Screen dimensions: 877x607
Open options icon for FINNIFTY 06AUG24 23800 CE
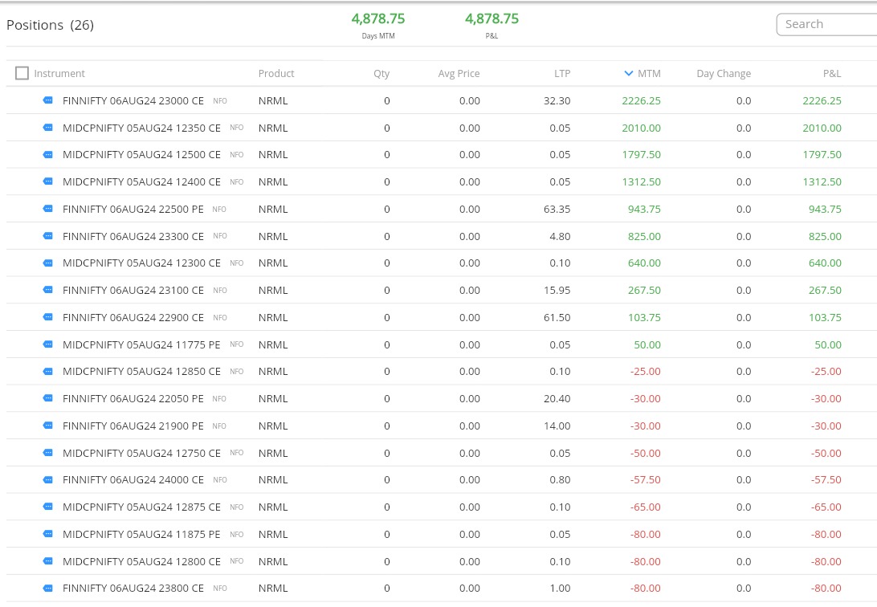point(48,589)
